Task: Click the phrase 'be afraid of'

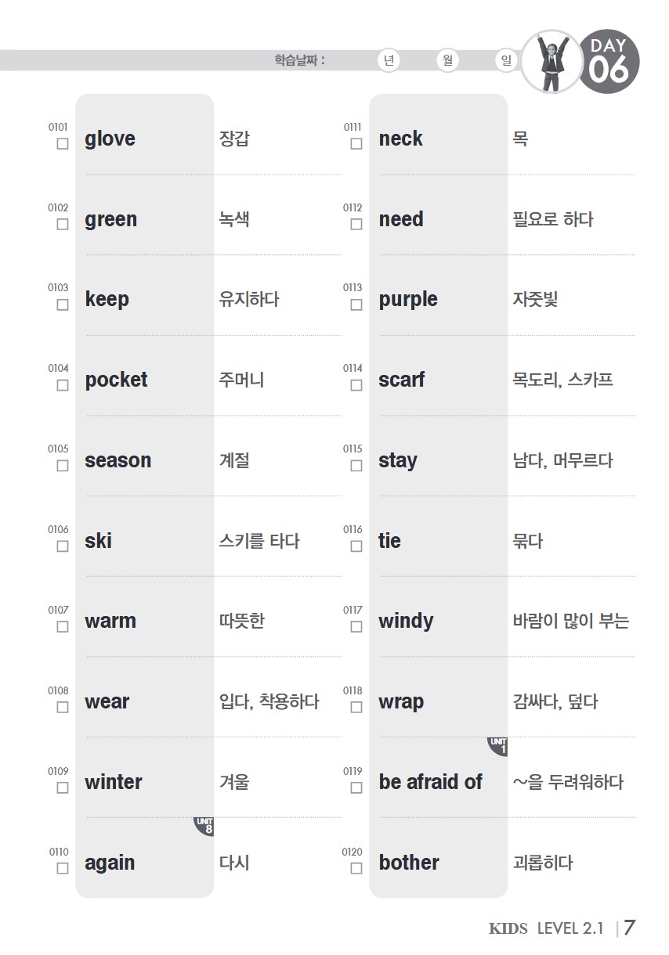Action: [x=430, y=782]
